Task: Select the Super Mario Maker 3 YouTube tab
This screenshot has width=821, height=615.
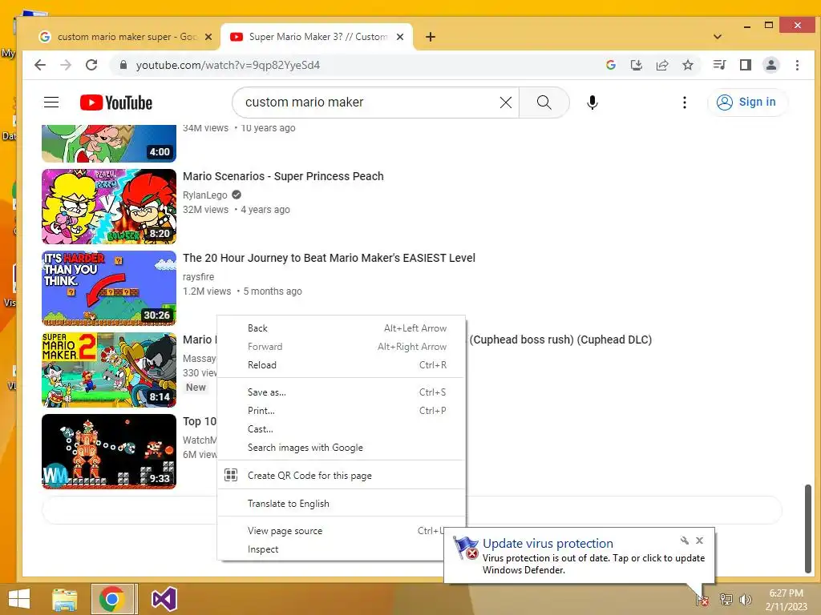Action: click(x=316, y=37)
